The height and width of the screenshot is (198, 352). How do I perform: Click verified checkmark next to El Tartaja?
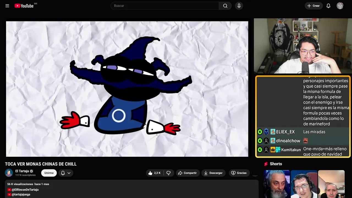pos(31,171)
